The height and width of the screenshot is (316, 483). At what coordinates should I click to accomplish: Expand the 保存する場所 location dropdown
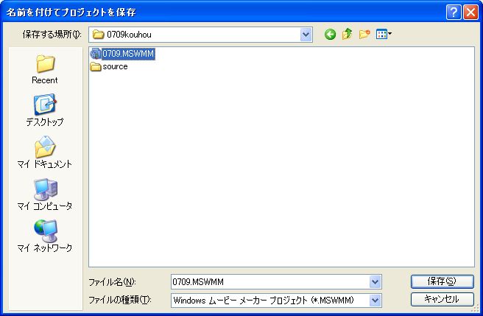pyautogui.click(x=306, y=34)
